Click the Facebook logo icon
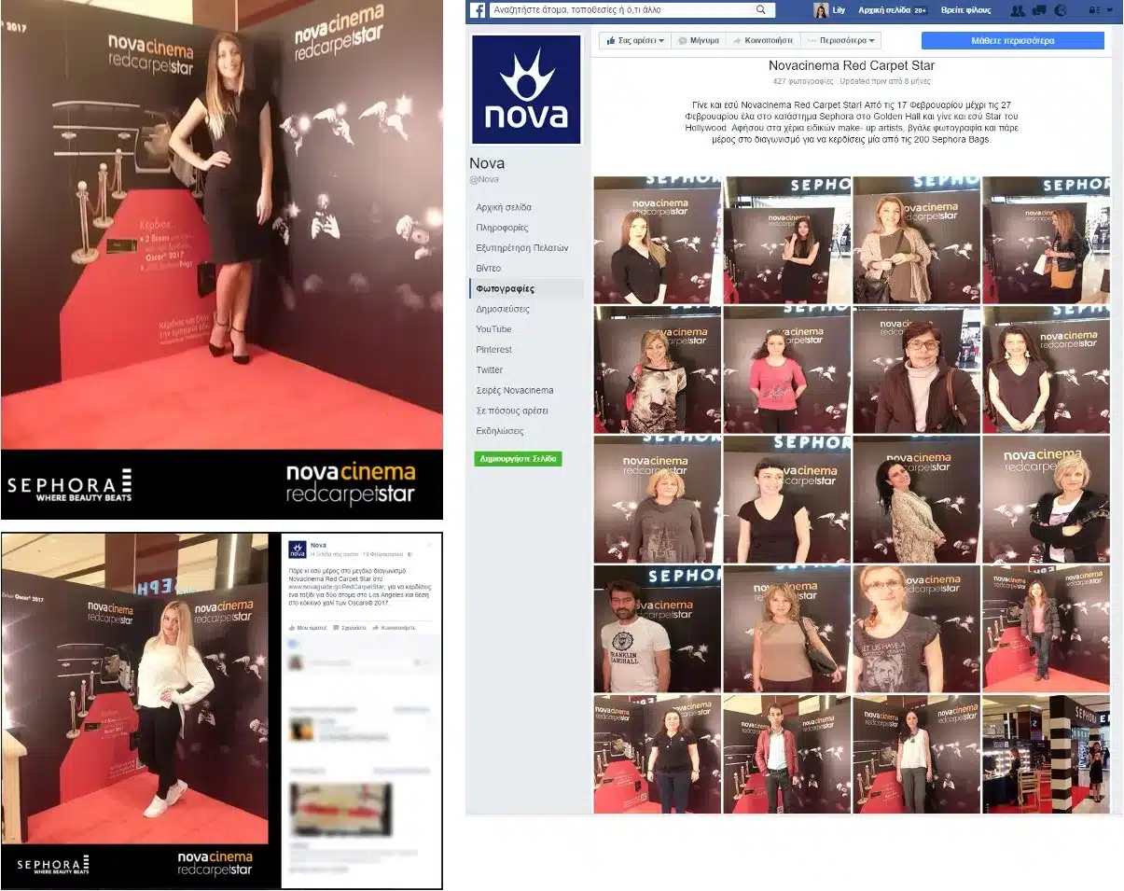Viewport: 1124px width, 891px height. pos(477,10)
